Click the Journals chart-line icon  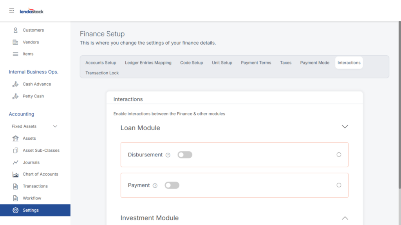tap(16, 162)
